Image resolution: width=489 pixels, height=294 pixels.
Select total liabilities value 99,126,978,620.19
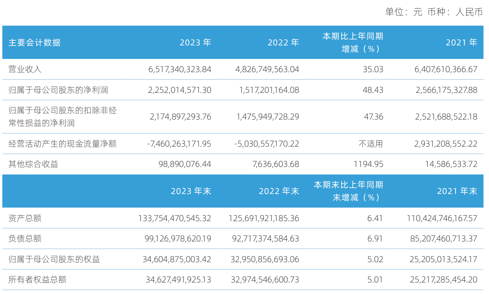pyautogui.click(x=177, y=239)
